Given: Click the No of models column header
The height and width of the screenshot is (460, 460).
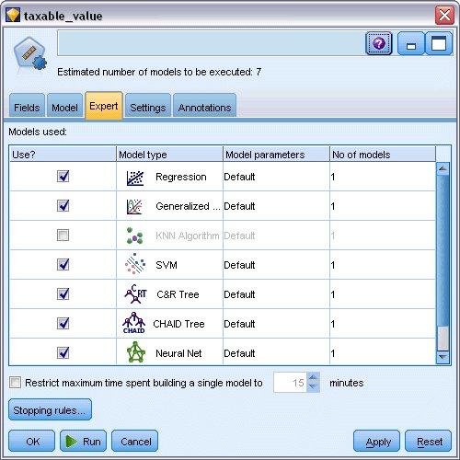Looking at the screenshot, I should point(383,155).
